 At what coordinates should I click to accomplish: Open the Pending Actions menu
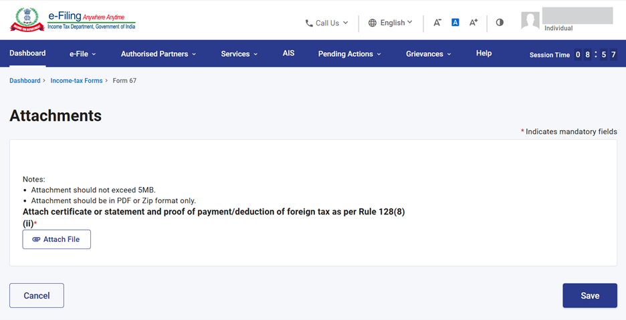click(349, 54)
